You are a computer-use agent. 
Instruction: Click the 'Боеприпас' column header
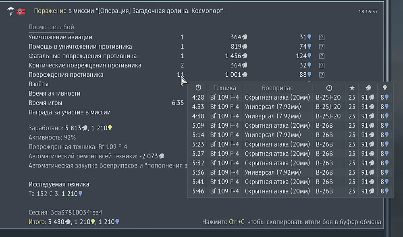(277, 88)
